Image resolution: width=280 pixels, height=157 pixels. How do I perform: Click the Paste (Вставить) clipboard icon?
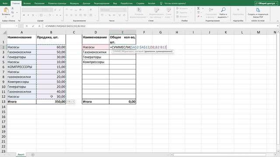point(6,10)
